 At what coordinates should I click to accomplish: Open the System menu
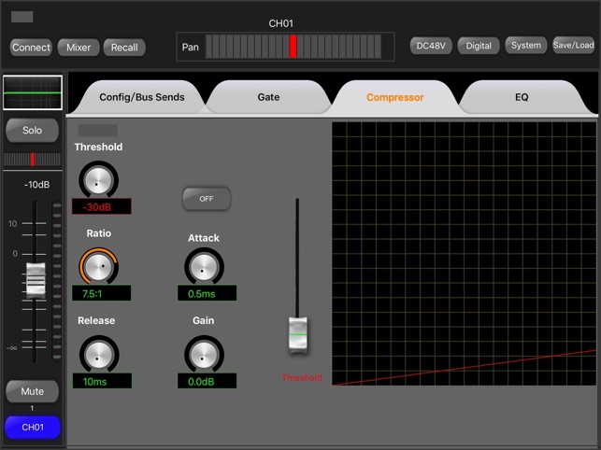(x=526, y=45)
